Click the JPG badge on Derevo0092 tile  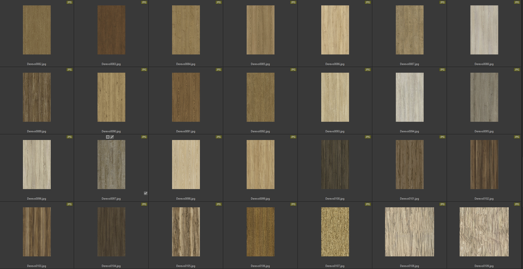click(293, 69)
